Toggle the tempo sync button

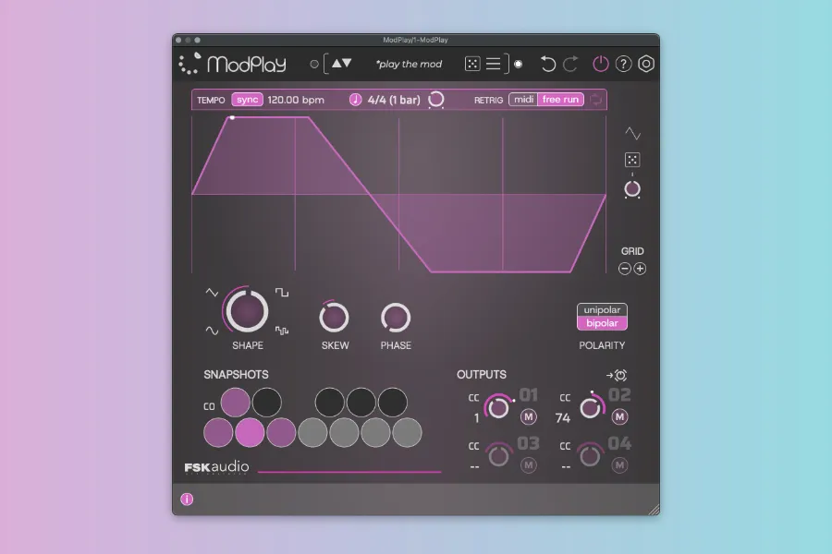point(247,100)
